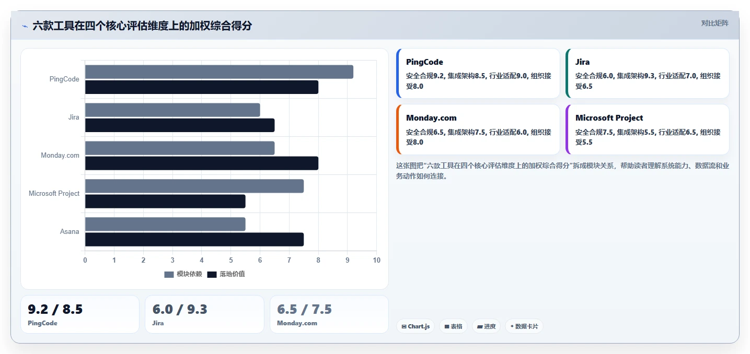Click the 9.2 / 8.5 PingCode stat tile
Viewport: 750px width, 354px height.
point(80,314)
